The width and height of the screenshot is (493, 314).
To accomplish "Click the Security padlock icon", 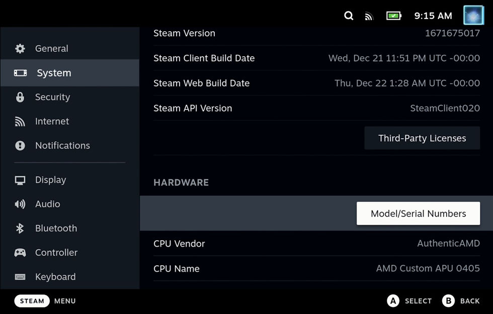I will (20, 97).
